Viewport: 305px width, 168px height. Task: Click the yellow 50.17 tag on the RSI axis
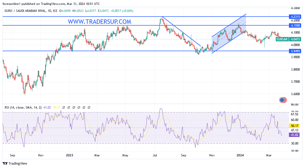(294, 126)
